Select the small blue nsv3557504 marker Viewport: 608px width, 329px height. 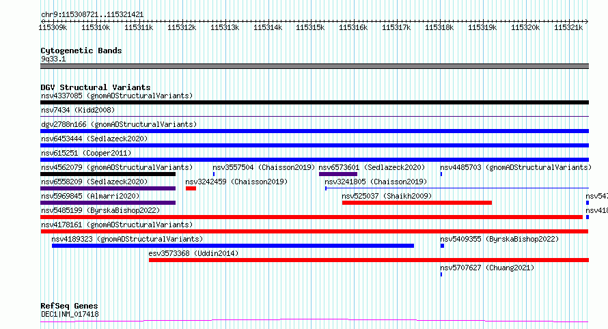(x=214, y=174)
